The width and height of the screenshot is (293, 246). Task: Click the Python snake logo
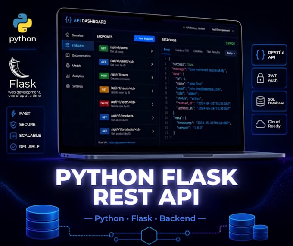click(22, 23)
